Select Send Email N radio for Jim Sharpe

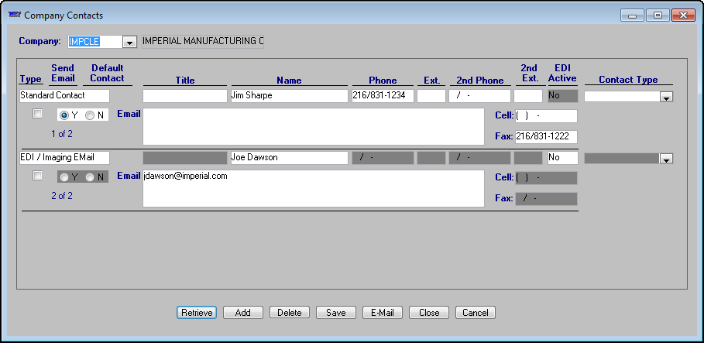click(90, 115)
